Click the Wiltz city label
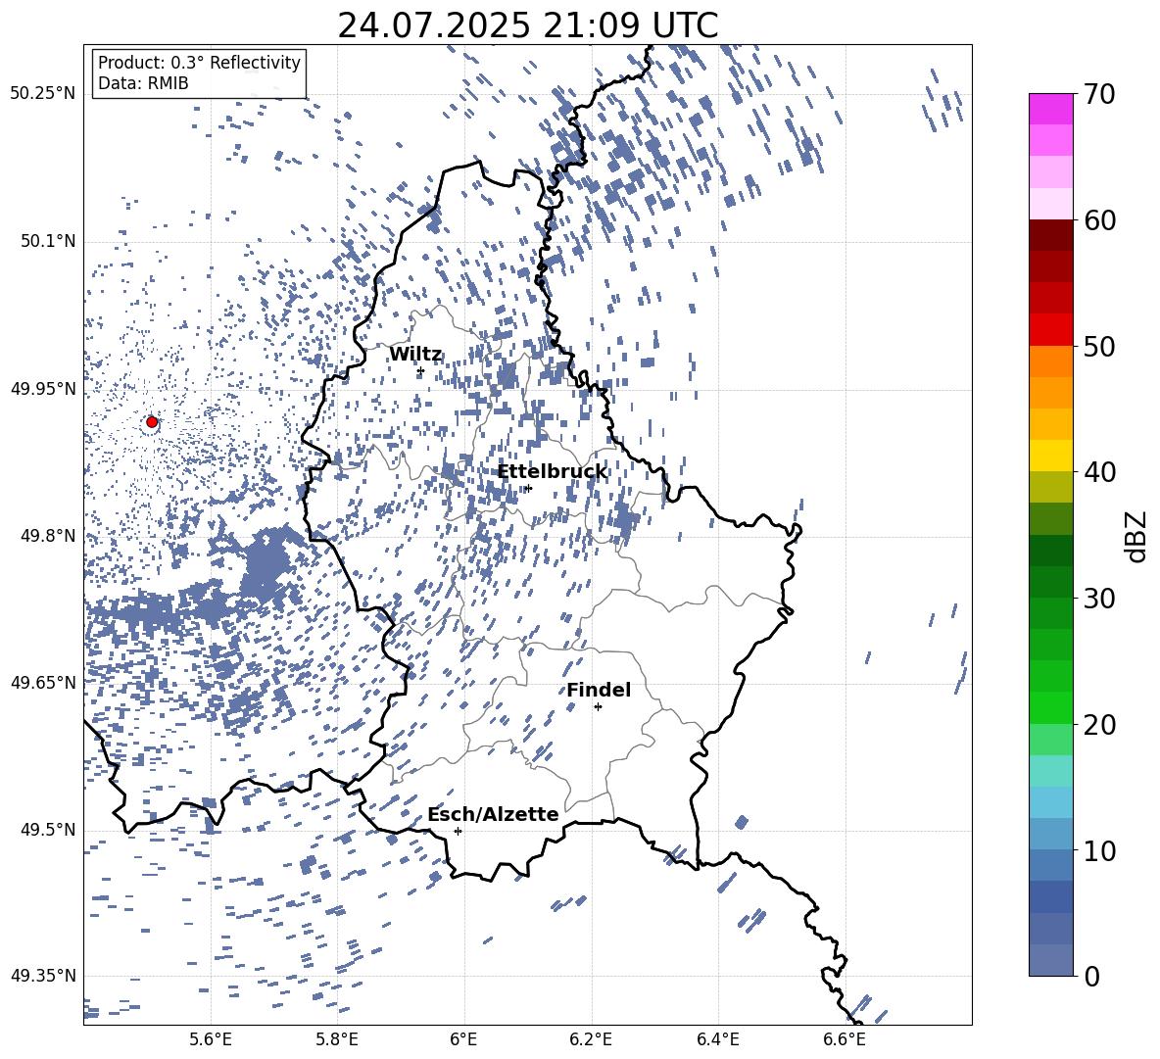The image size is (1160, 1059). click(415, 355)
